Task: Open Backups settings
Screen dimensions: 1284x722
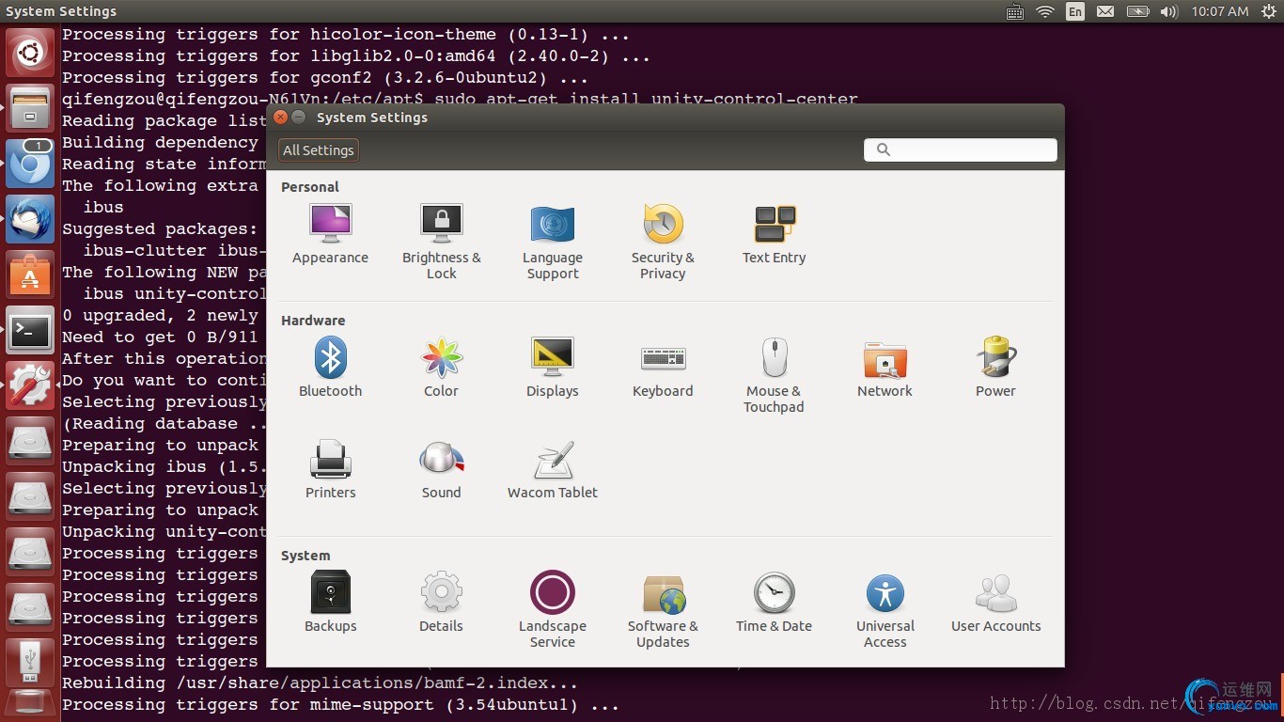Action: click(x=330, y=604)
